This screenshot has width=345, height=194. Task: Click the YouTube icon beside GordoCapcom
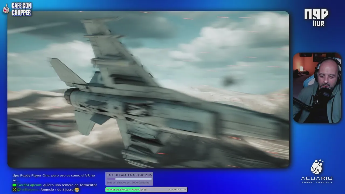click(14, 185)
